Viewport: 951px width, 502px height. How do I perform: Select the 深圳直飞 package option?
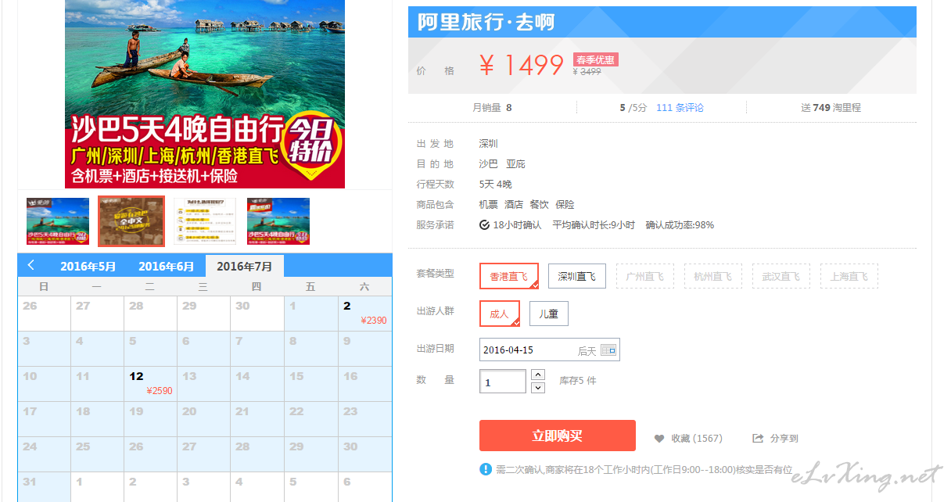576,276
